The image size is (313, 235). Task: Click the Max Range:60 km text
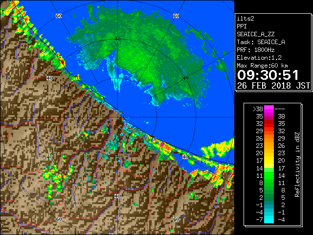262,66
